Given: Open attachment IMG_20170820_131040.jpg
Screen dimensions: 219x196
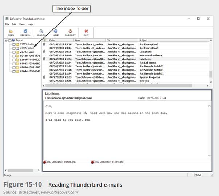Looking at the screenshot, I should [x=107, y=162].
